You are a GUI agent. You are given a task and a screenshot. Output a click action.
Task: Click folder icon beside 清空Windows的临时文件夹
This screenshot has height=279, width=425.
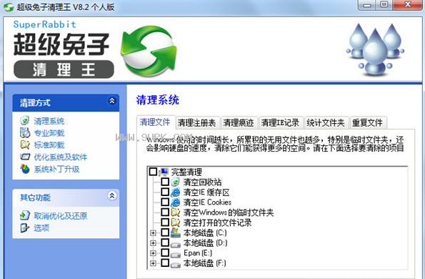(x=176, y=212)
